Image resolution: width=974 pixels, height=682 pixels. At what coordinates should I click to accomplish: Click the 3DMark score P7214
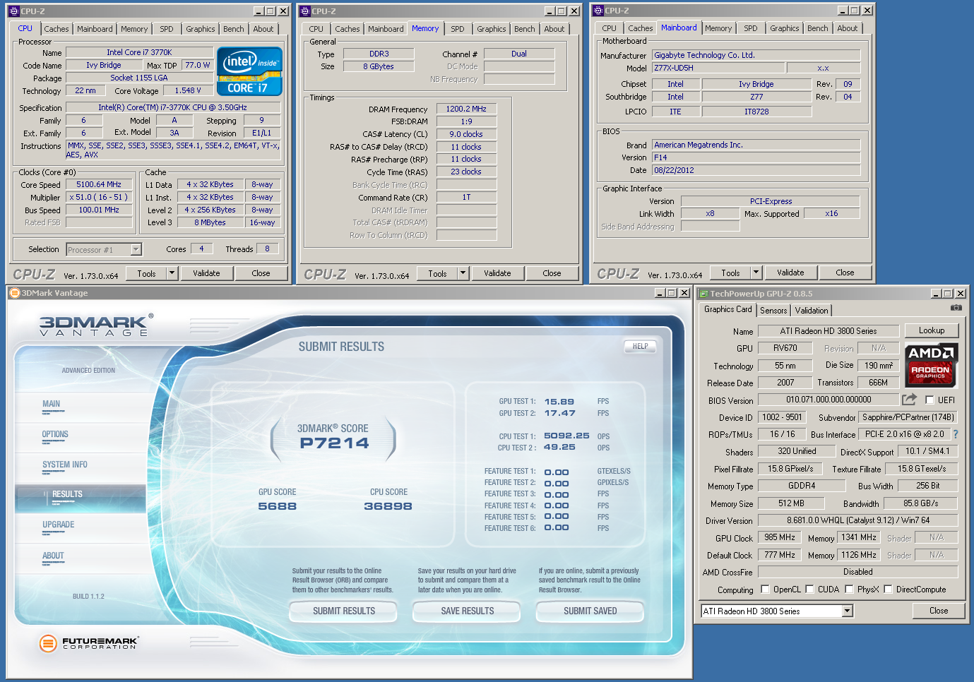point(334,443)
